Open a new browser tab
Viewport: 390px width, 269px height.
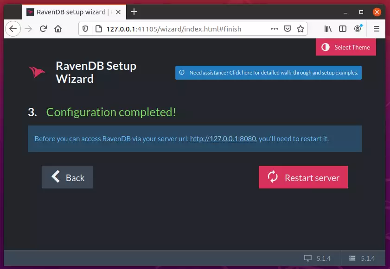click(134, 12)
